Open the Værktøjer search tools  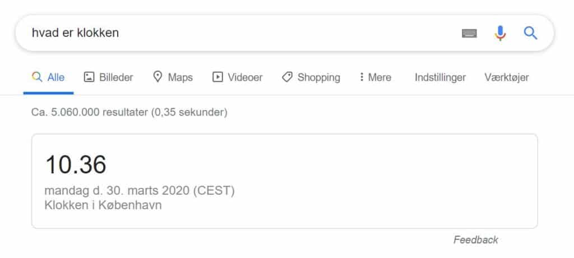(x=507, y=77)
